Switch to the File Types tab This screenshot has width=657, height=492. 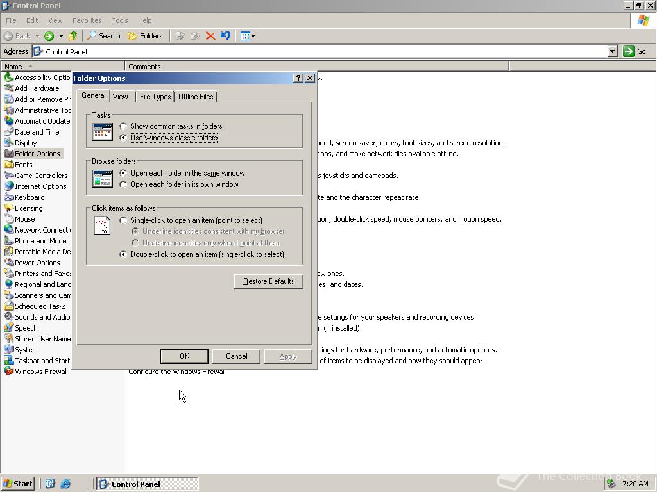[155, 97]
